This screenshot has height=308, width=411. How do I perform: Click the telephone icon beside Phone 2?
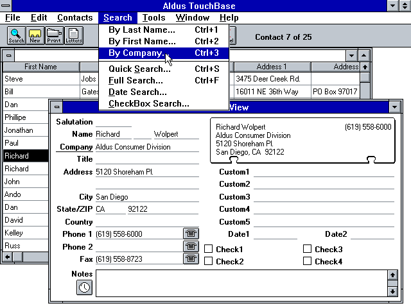[191, 246]
